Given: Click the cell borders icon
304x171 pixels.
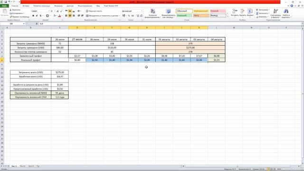Looking at the screenshot, I should pos(47,16).
